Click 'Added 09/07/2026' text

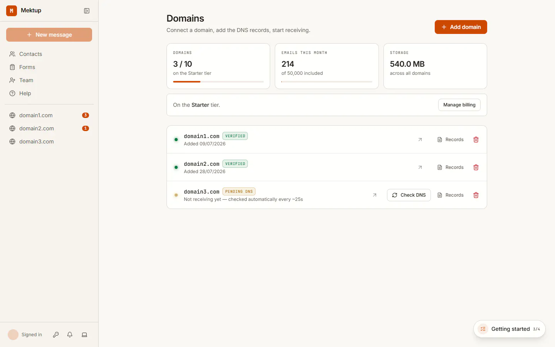point(205,144)
